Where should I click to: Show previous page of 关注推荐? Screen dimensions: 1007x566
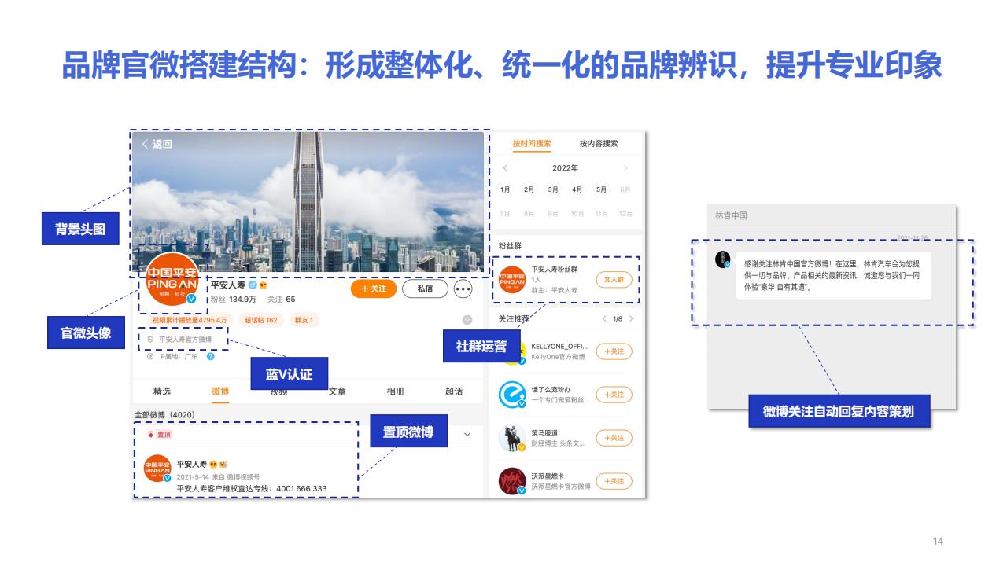(x=604, y=318)
